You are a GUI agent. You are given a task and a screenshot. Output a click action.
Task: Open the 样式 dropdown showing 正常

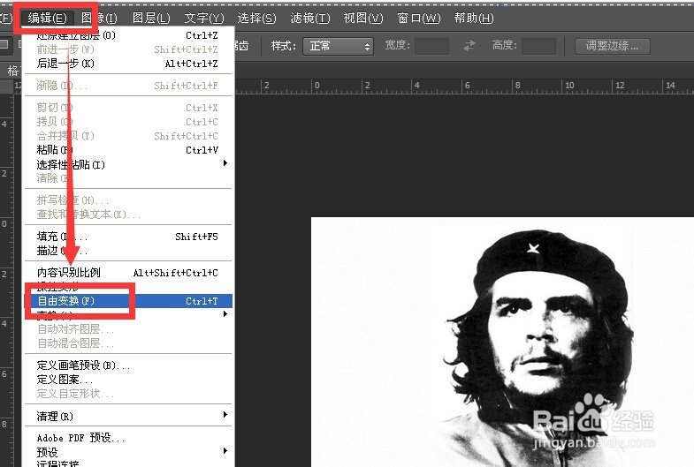coord(338,46)
